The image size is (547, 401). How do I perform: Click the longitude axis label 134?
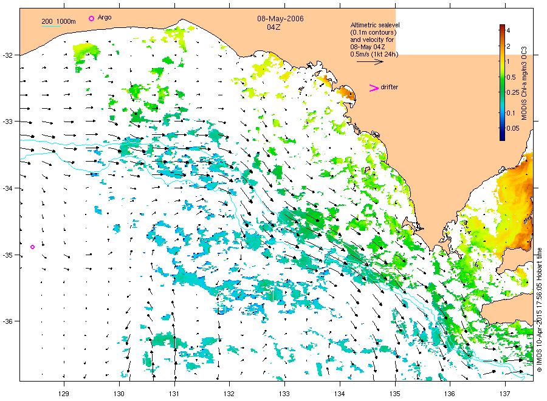pyautogui.click(x=339, y=394)
